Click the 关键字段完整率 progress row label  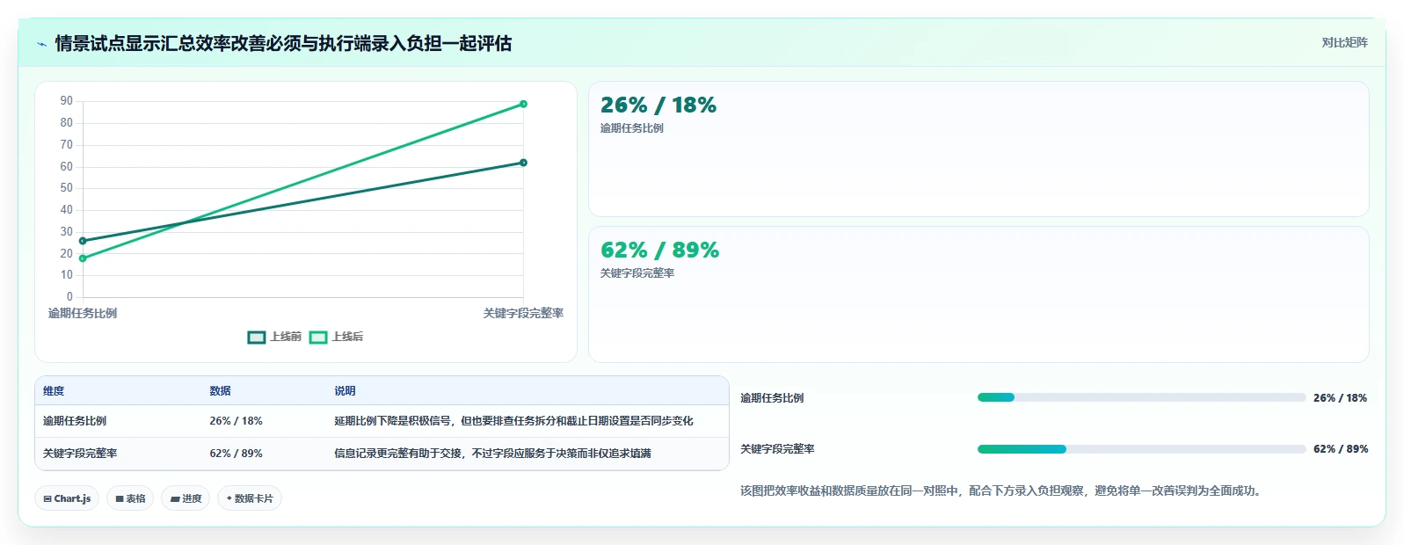pos(777,449)
